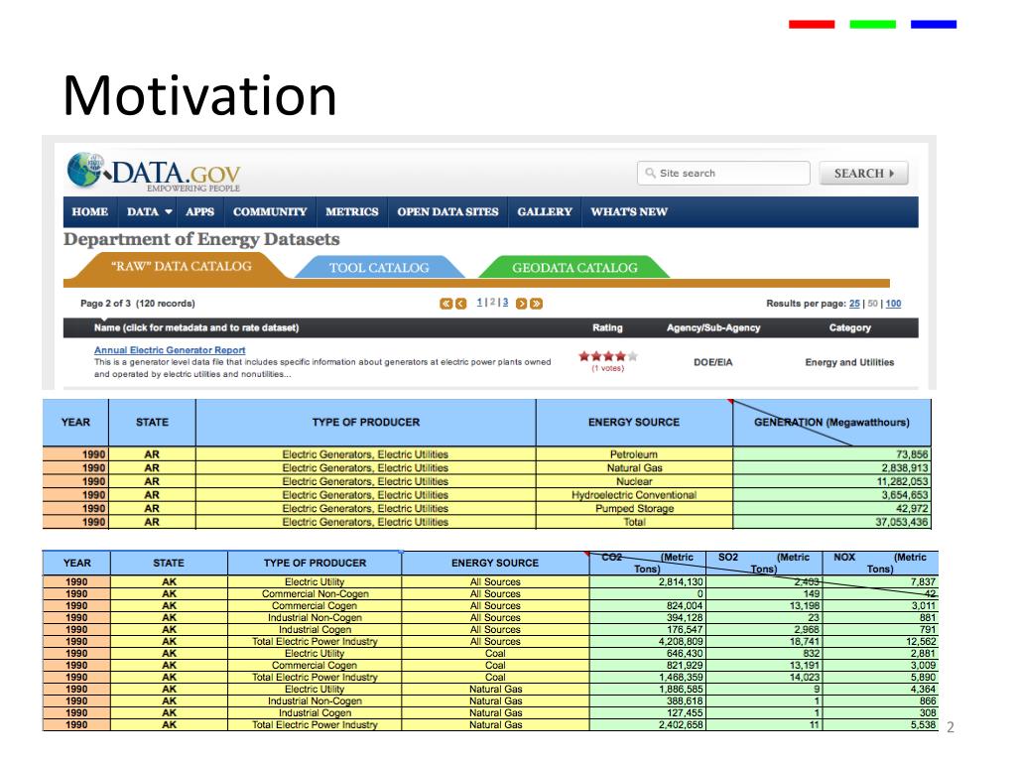This screenshot has width=1016, height=762.
Task: Select the "Hydroelectric Conventional" cell
Action: tap(634, 495)
